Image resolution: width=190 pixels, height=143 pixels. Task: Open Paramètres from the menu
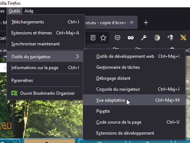point(45,80)
